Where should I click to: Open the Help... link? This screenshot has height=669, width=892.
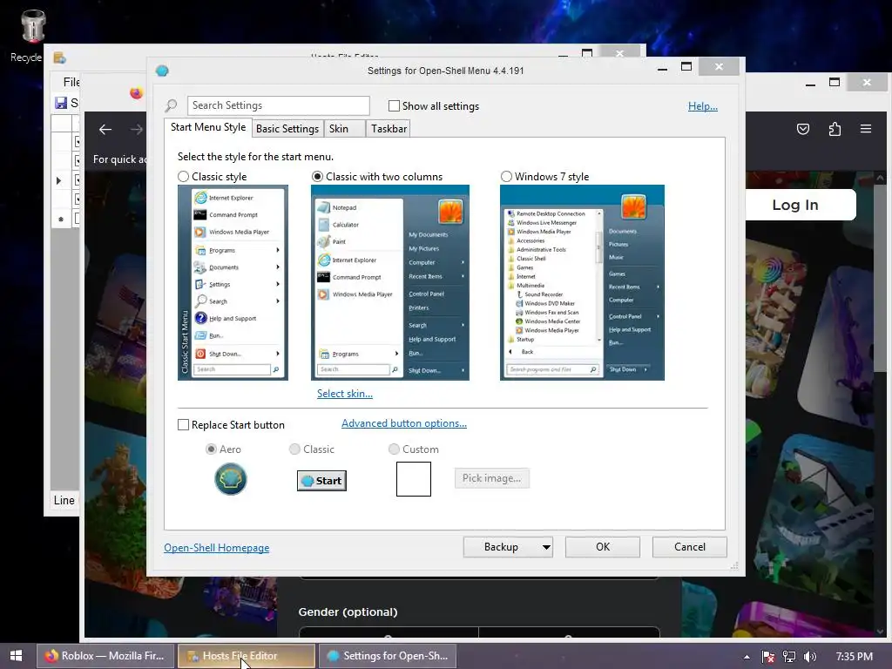[703, 105]
